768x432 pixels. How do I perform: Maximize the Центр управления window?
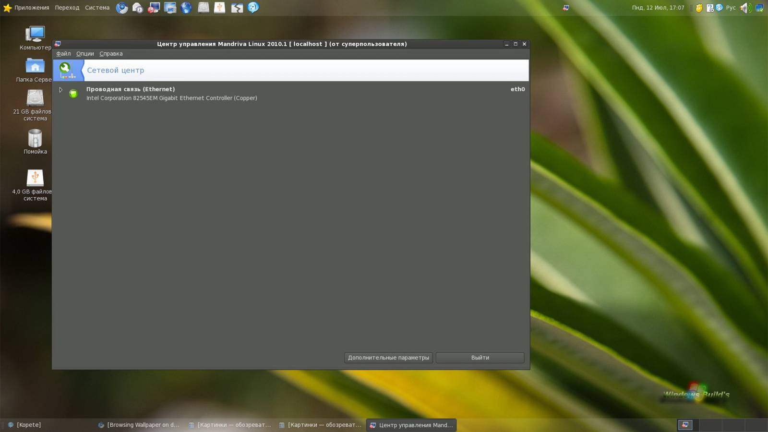tap(516, 44)
